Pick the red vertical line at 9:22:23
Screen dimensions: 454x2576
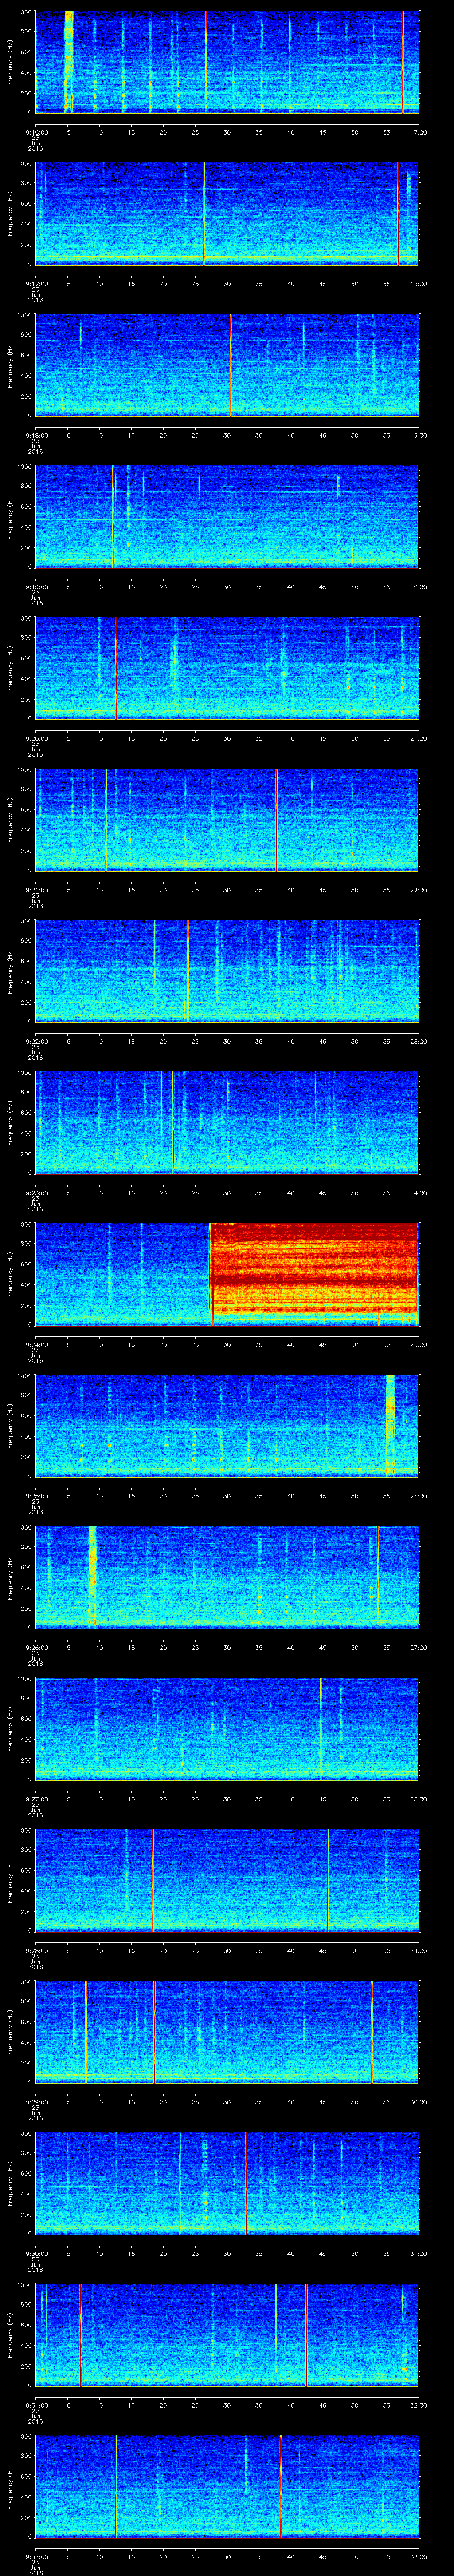pos(188,970)
